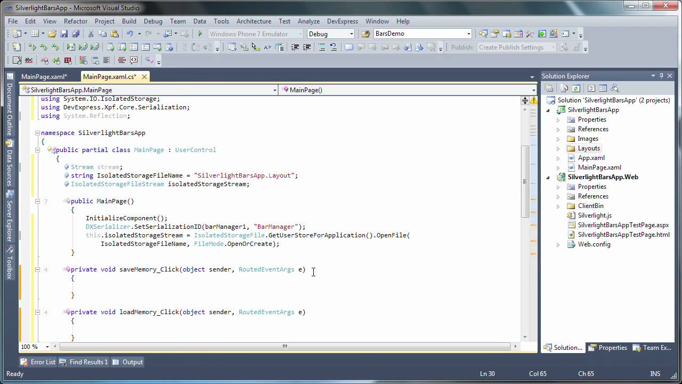The image size is (682, 384).
Task: Click the Copy icon in the toolbar
Action: coord(102,34)
